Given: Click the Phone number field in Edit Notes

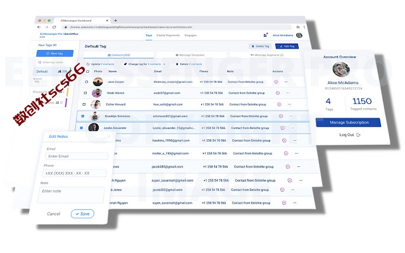Looking at the screenshot, I should (x=74, y=173).
